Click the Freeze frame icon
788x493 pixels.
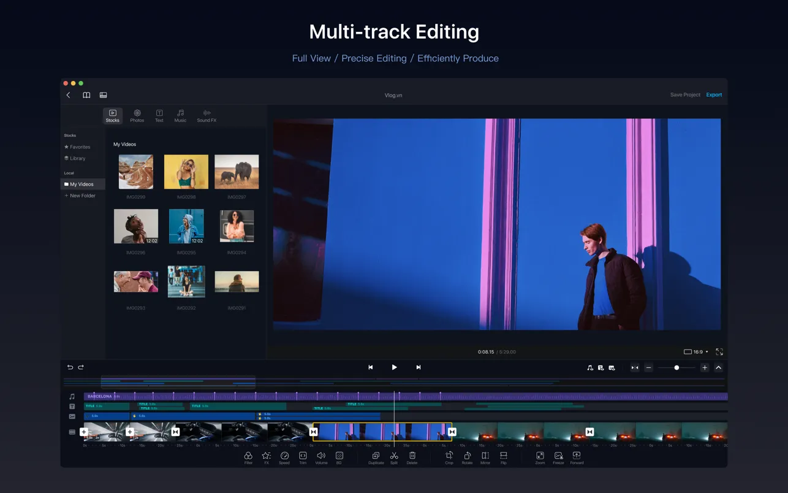coord(558,456)
